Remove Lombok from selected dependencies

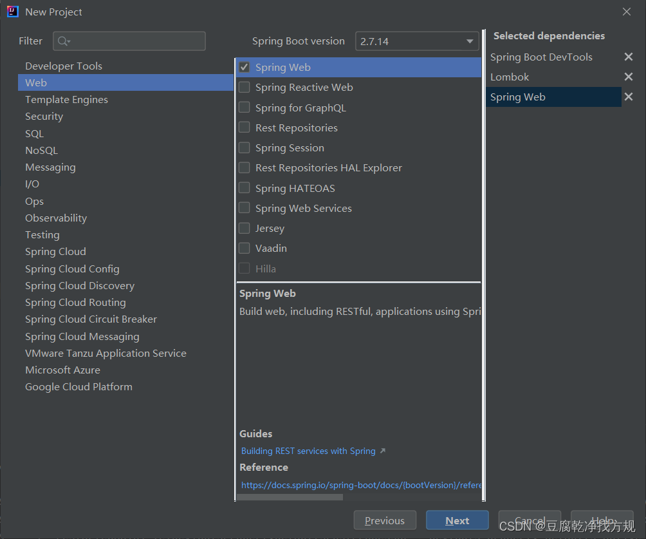[628, 77]
